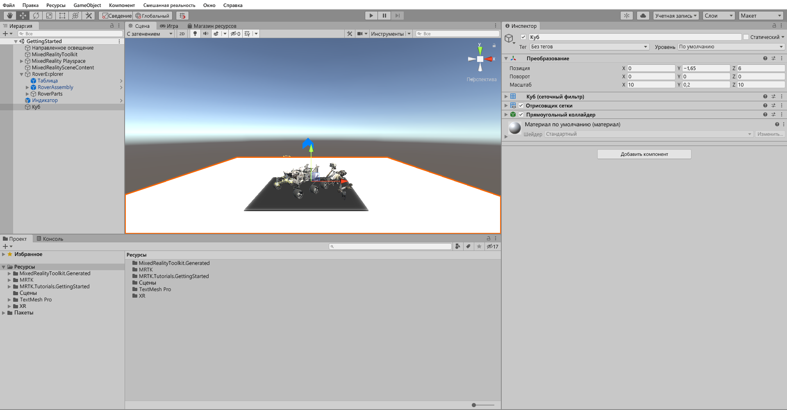Toggle scene grid visibility icon
The width and height of the screenshot is (787, 410).
pos(248,34)
